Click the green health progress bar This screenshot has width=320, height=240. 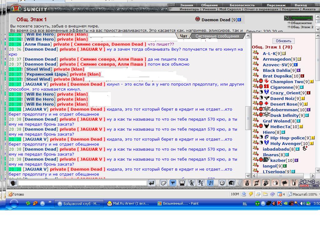tap(302, 18)
